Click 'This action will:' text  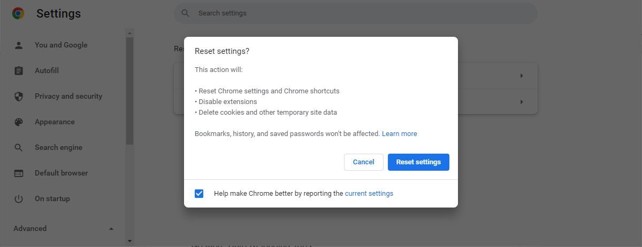click(x=219, y=70)
